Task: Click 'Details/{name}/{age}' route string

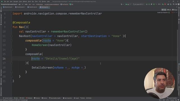Action: pos(62,59)
